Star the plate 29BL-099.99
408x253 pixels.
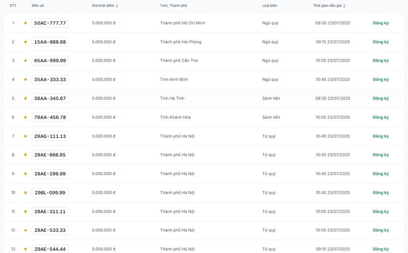[25, 193]
